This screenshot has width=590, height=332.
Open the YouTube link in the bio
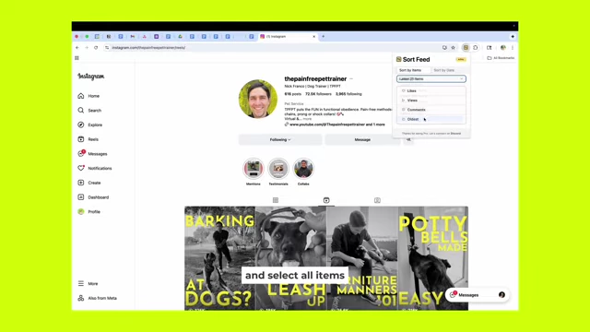point(337,125)
